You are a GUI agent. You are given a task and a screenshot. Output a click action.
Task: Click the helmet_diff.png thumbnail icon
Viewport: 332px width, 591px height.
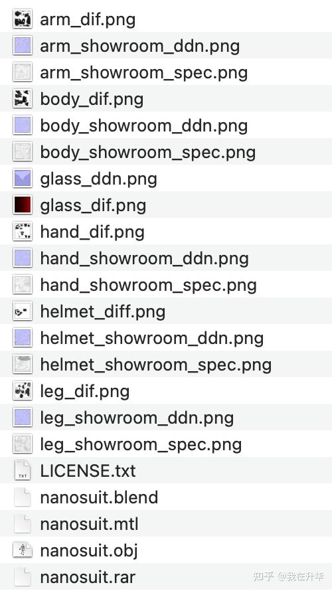22,311
